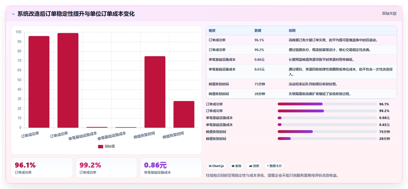The height and width of the screenshot is (189, 408).
Task: Click the progress bar labeled 0.86元
Action: pos(327,118)
